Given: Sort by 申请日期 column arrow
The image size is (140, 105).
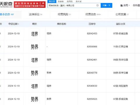Looking at the screenshot, I should 18,24.
